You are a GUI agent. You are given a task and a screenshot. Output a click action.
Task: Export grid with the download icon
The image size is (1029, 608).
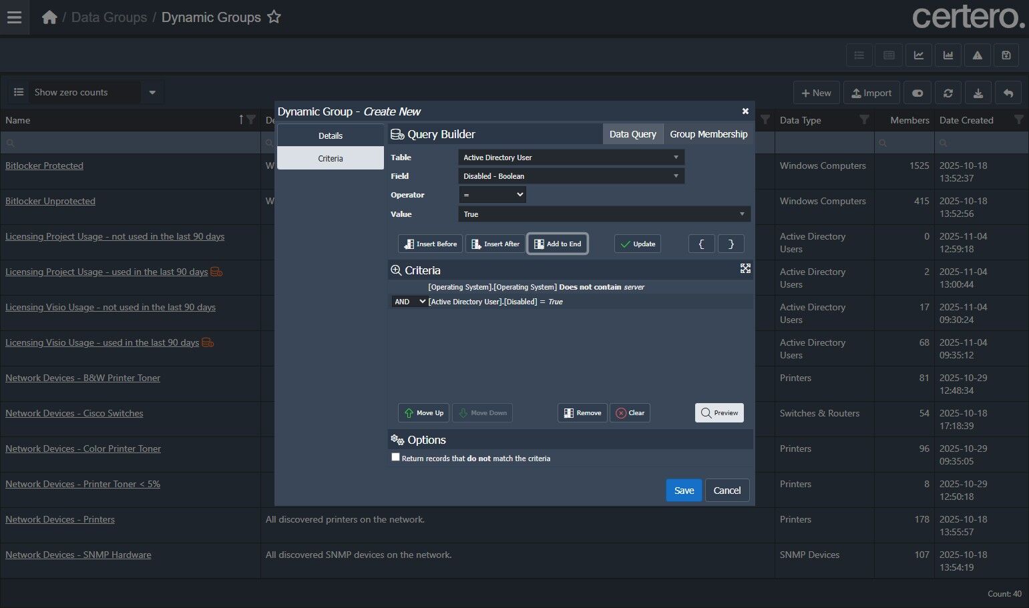978,93
